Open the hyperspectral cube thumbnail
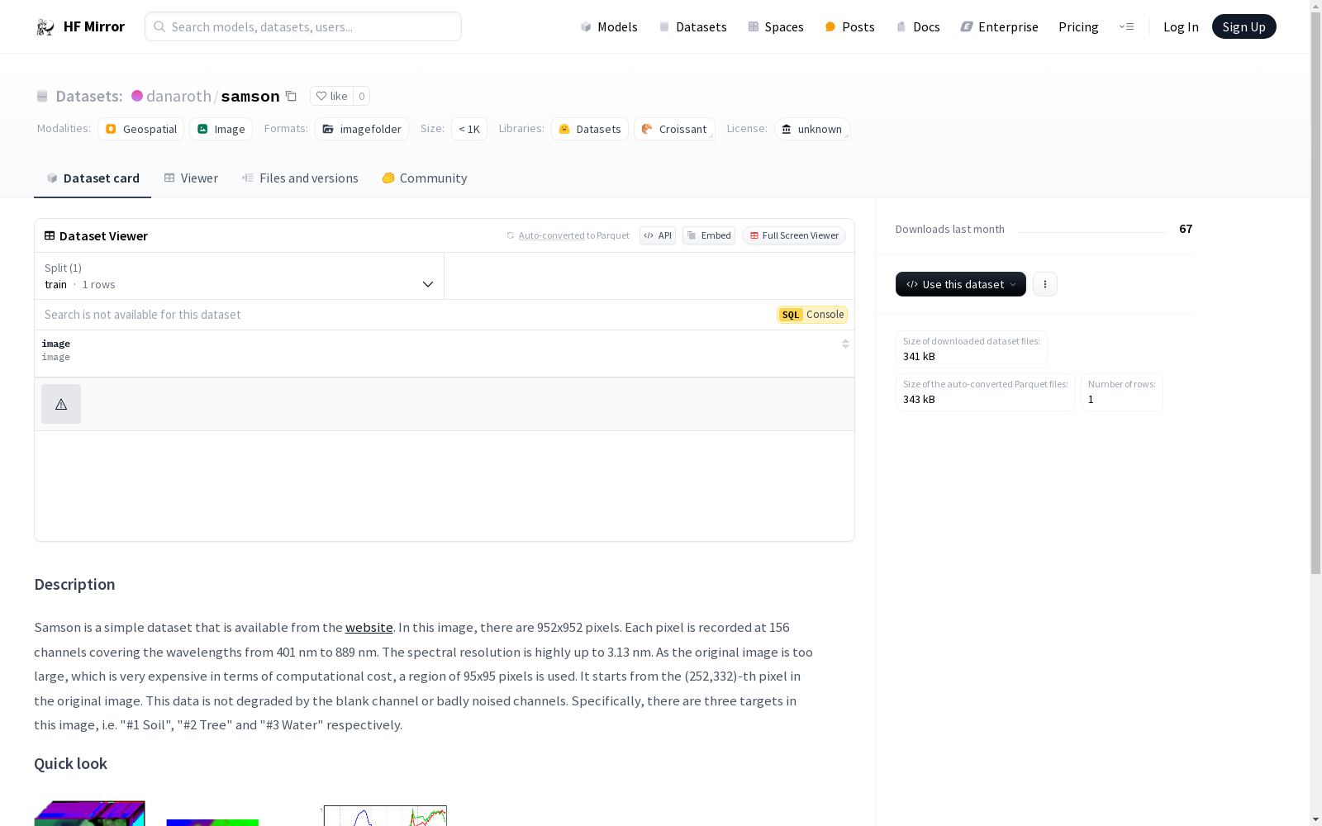Viewport: 1322px width, 826px height. click(89, 814)
